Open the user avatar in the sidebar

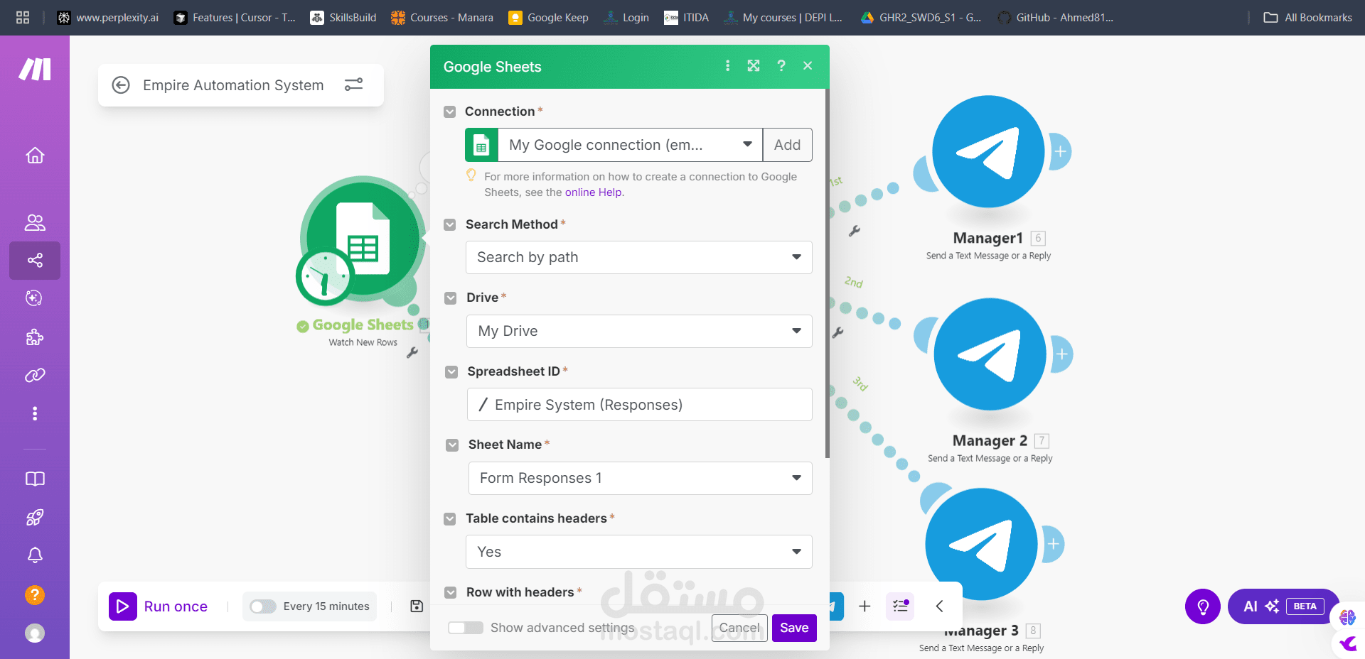click(x=35, y=633)
